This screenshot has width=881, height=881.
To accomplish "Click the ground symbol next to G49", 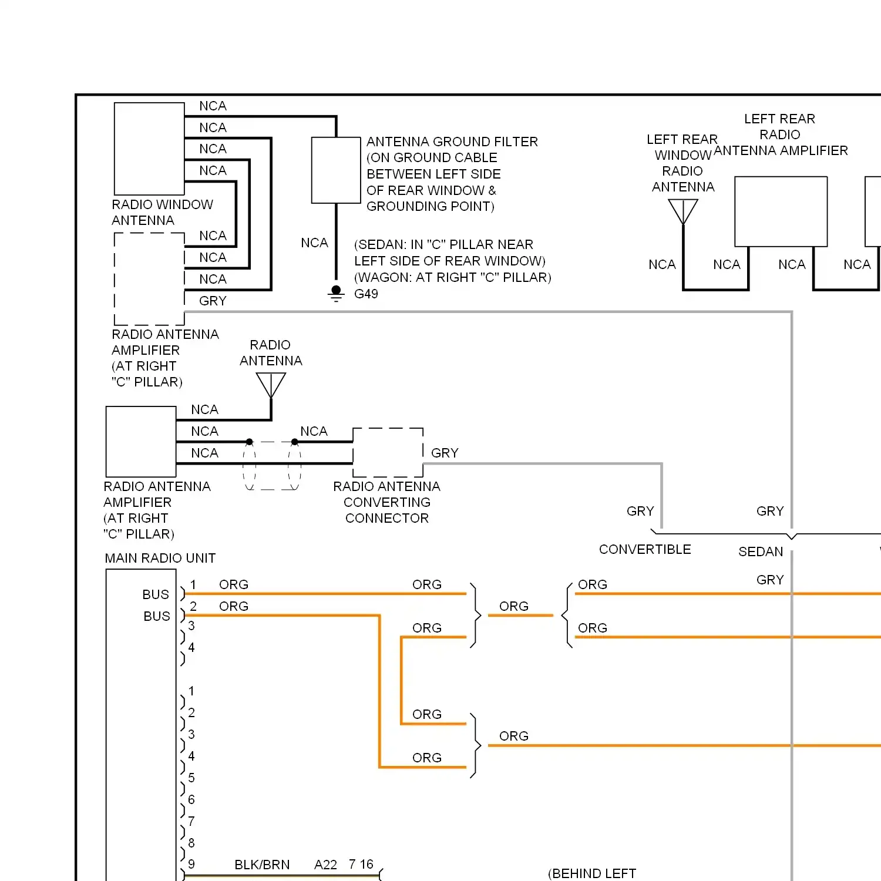I will pyautogui.click(x=336, y=294).
